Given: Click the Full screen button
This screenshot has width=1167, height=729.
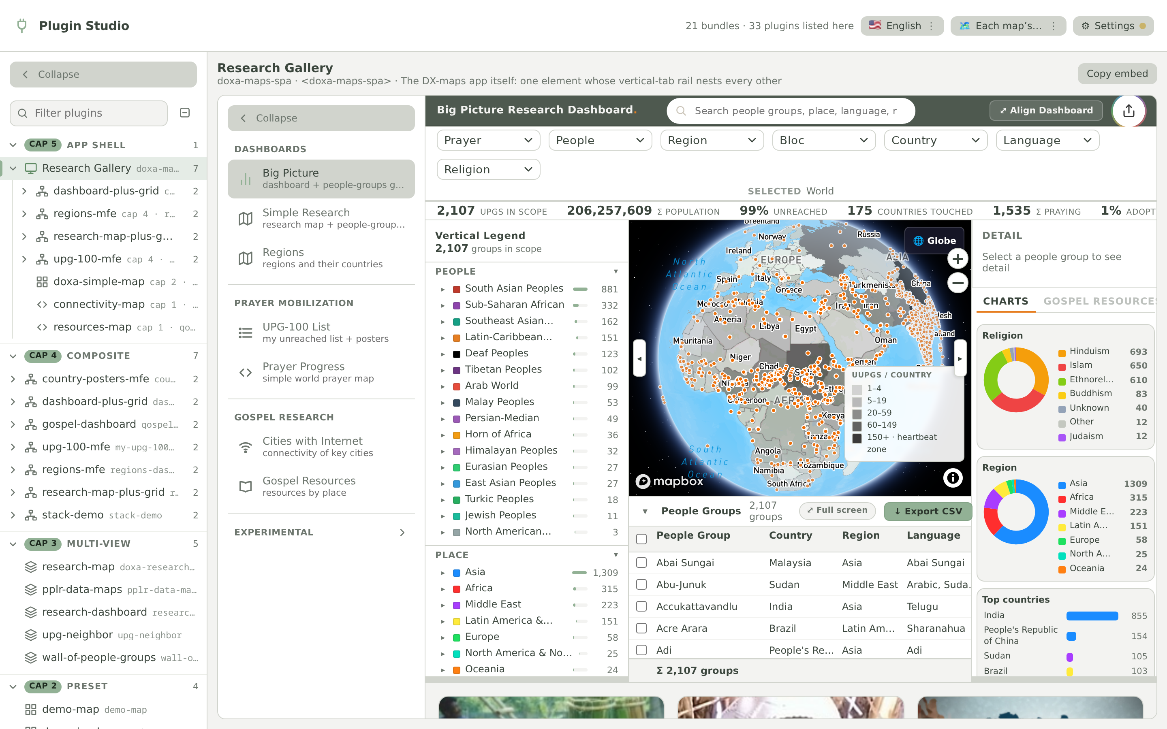Looking at the screenshot, I should point(837,510).
